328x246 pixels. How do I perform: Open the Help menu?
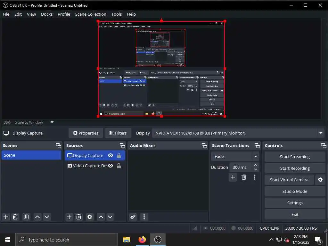point(131,14)
